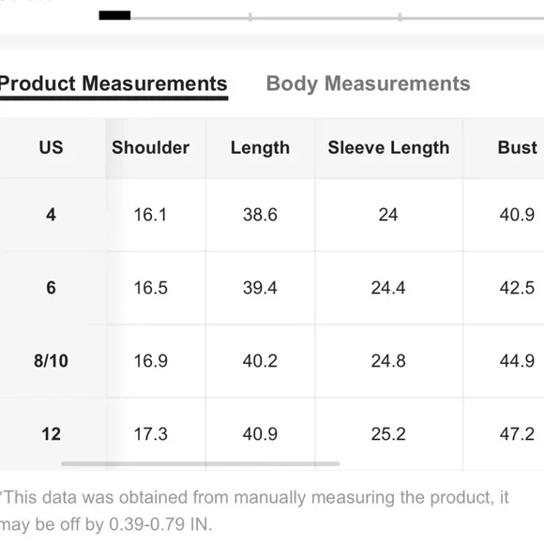Click the Shoulder column header
Viewport: 544px width, 544px height.
click(x=151, y=148)
